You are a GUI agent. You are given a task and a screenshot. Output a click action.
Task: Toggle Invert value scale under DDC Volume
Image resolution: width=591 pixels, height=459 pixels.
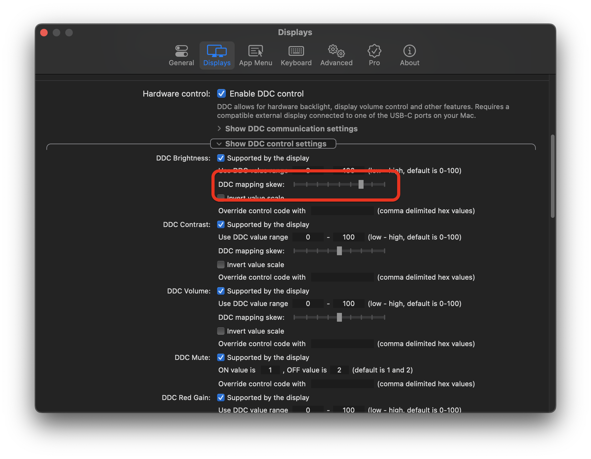[221, 331]
